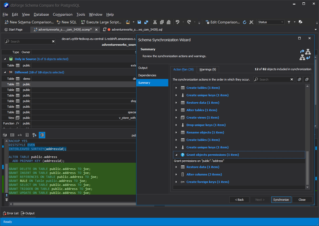Click the Save All icon in the toolbar
This screenshot has height=226, width=319.
coord(146,22)
